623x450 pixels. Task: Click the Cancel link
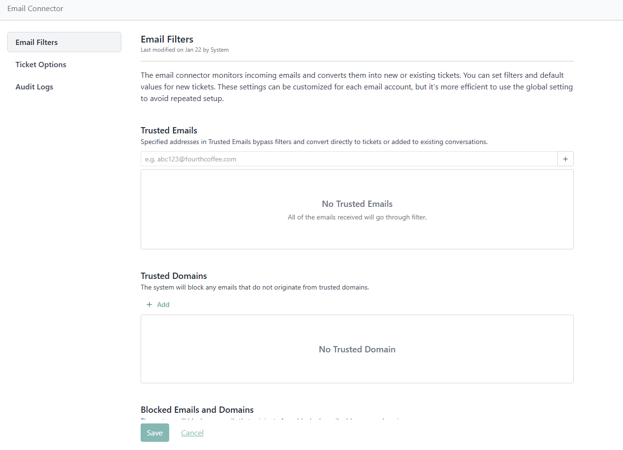coord(192,433)
